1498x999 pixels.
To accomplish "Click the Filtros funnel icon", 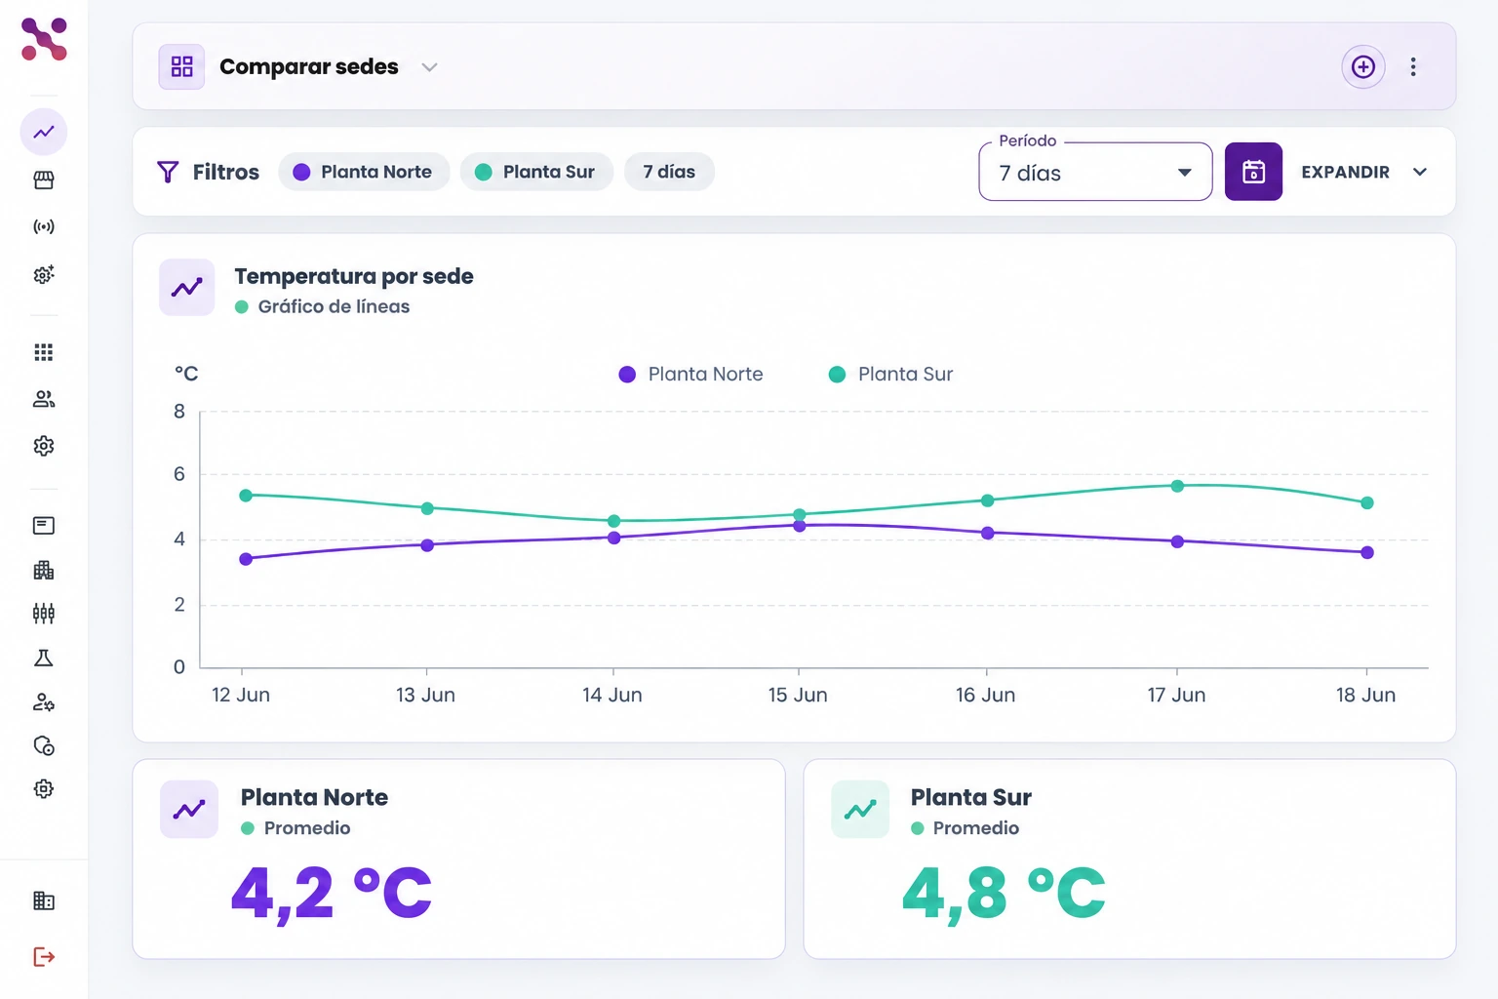I will click(x=168, y=172).
